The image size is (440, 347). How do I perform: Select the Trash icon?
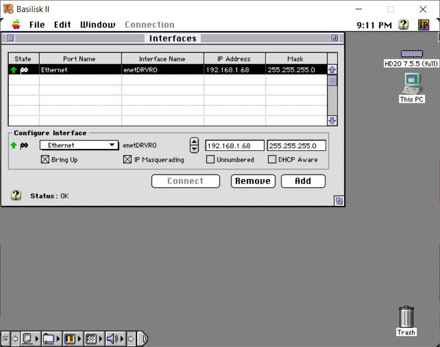pyautogui.click(x=406, y=317)
